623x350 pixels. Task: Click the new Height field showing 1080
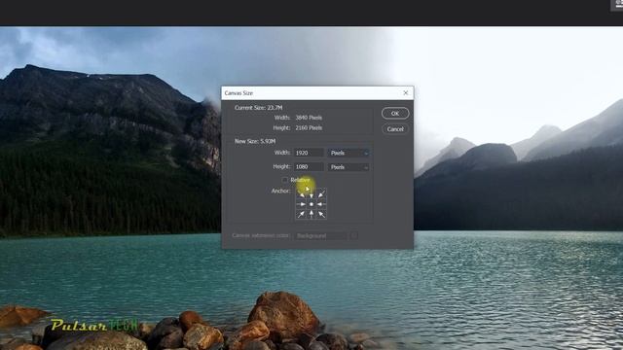(309, 167)
